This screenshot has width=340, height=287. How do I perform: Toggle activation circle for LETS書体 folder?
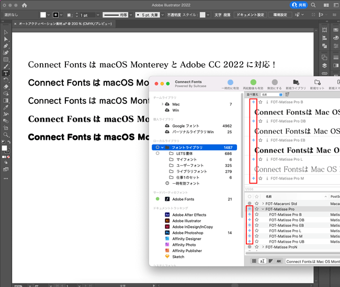coord(157,153)
